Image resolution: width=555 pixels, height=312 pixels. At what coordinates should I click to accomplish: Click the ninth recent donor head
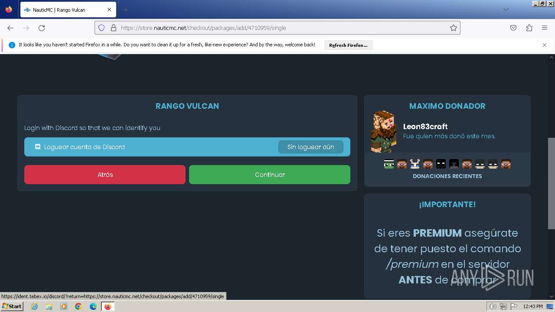[x=493, y=164]
